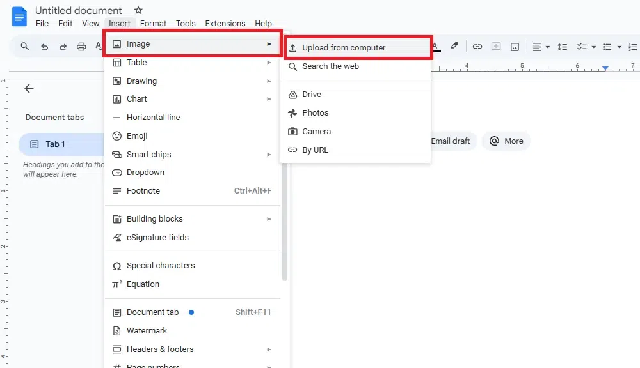Expand the checklist menu dropdown arrow
The height and width of the screenshot is (368, 640).
click(x=593, y=47)
